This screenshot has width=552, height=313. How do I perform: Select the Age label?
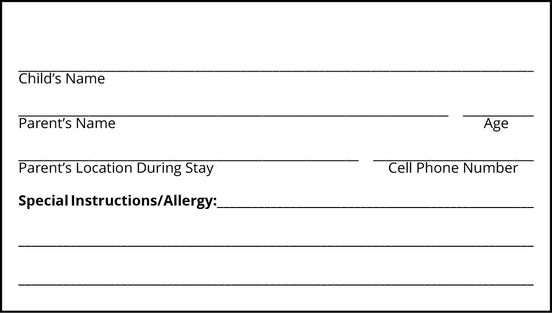tap(496, 124)
